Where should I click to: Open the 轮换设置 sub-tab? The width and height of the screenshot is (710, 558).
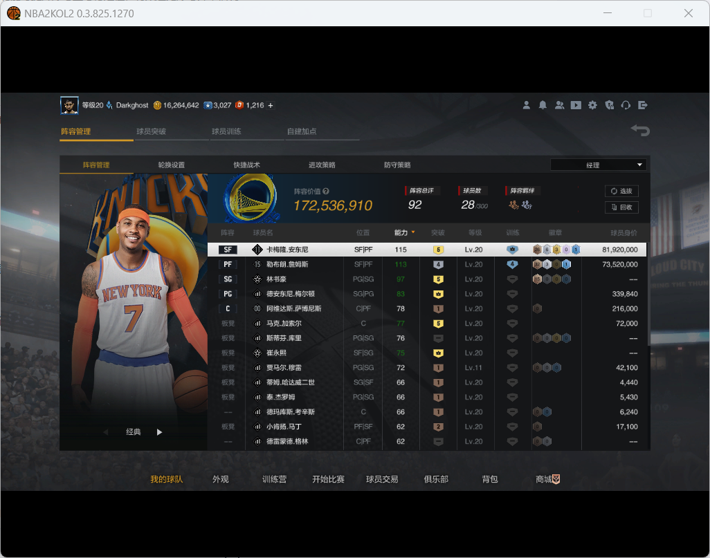171,165
